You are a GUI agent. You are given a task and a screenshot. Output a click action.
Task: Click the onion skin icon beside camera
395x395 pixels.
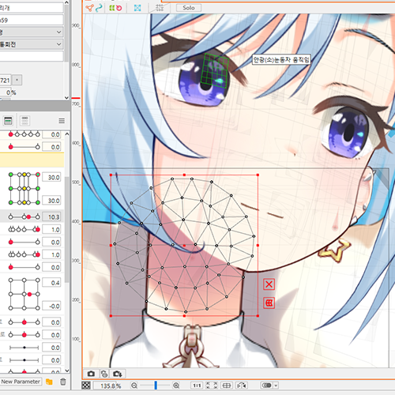pos(104,374)
